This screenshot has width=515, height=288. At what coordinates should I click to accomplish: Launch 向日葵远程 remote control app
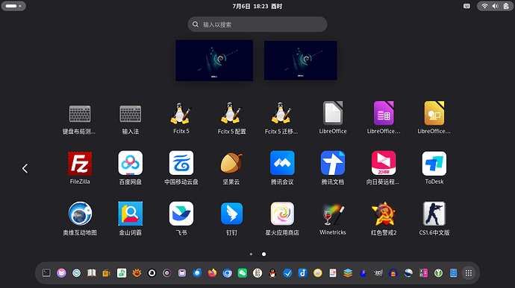tap(384, 168)
